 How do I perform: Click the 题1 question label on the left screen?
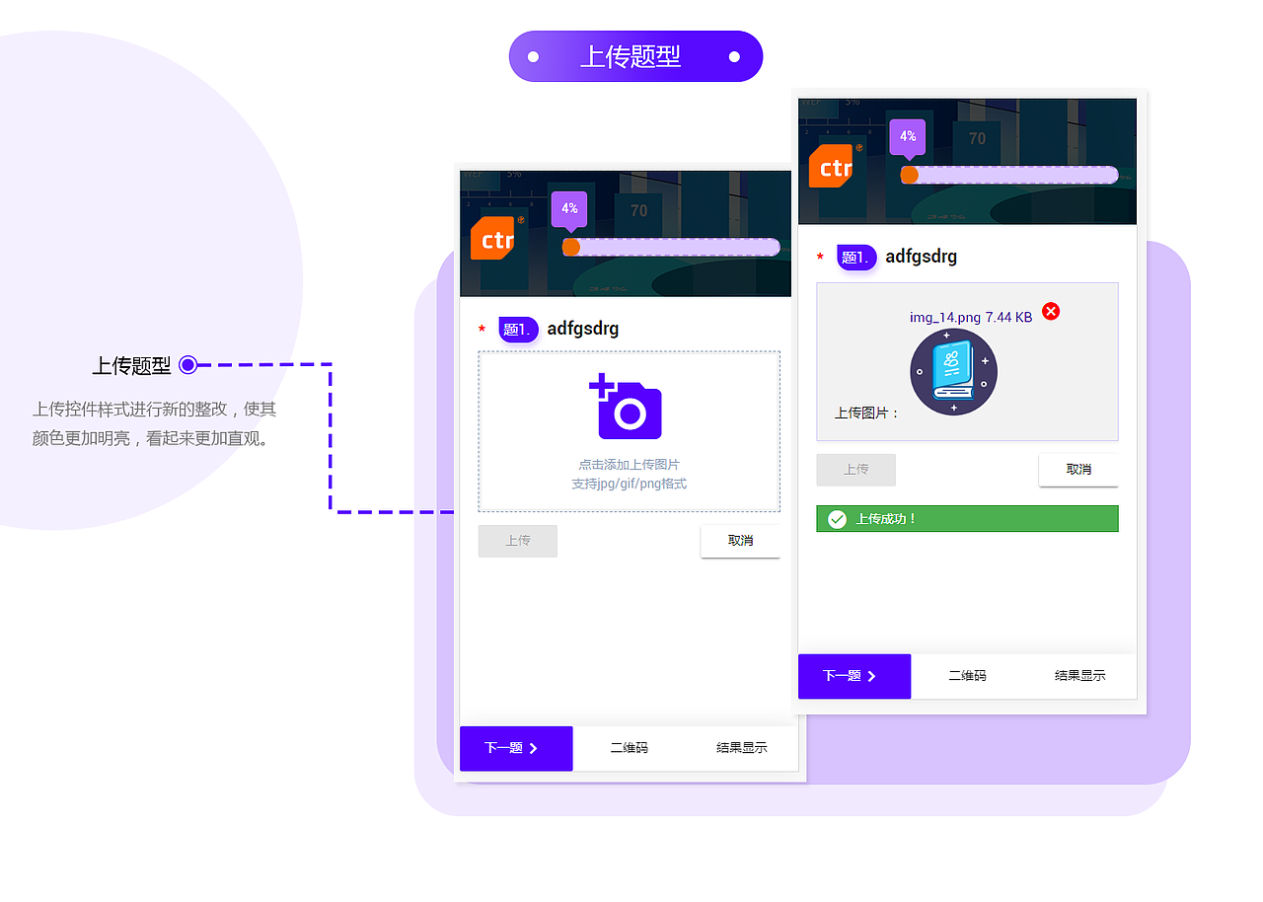point(518,330)
